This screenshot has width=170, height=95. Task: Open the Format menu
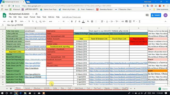tap(32, 17)
